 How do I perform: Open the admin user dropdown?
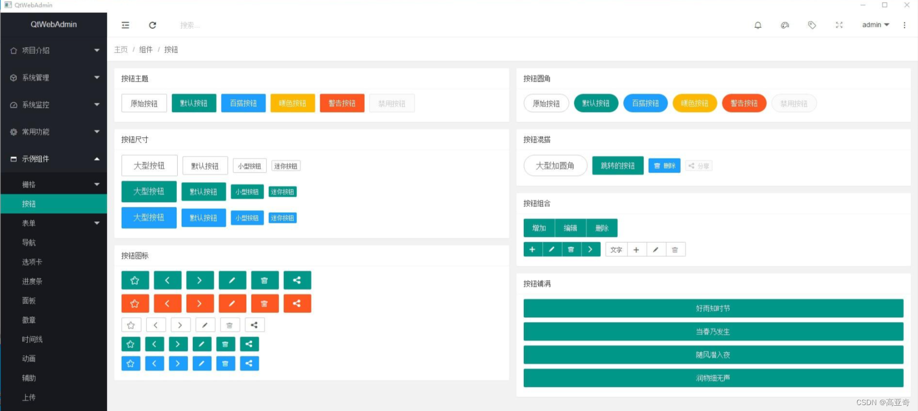[876, 25]
